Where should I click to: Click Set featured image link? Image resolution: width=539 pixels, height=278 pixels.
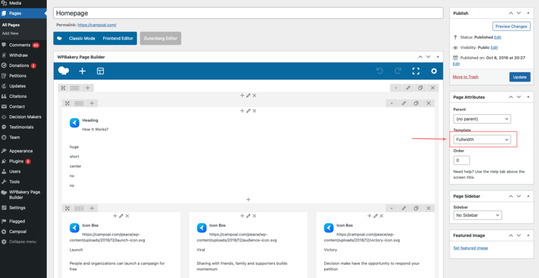tap(471, 248)
